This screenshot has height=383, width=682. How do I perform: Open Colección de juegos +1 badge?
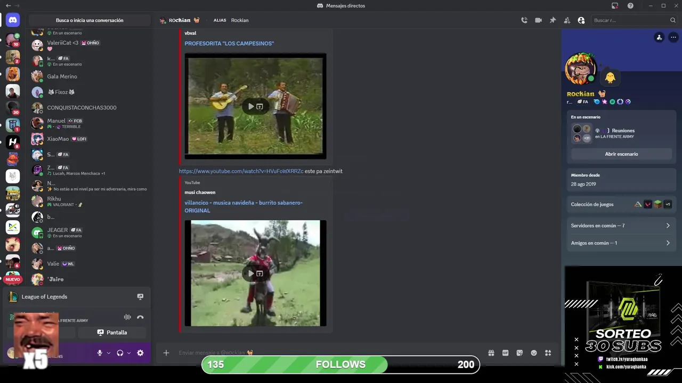(668, 204)
